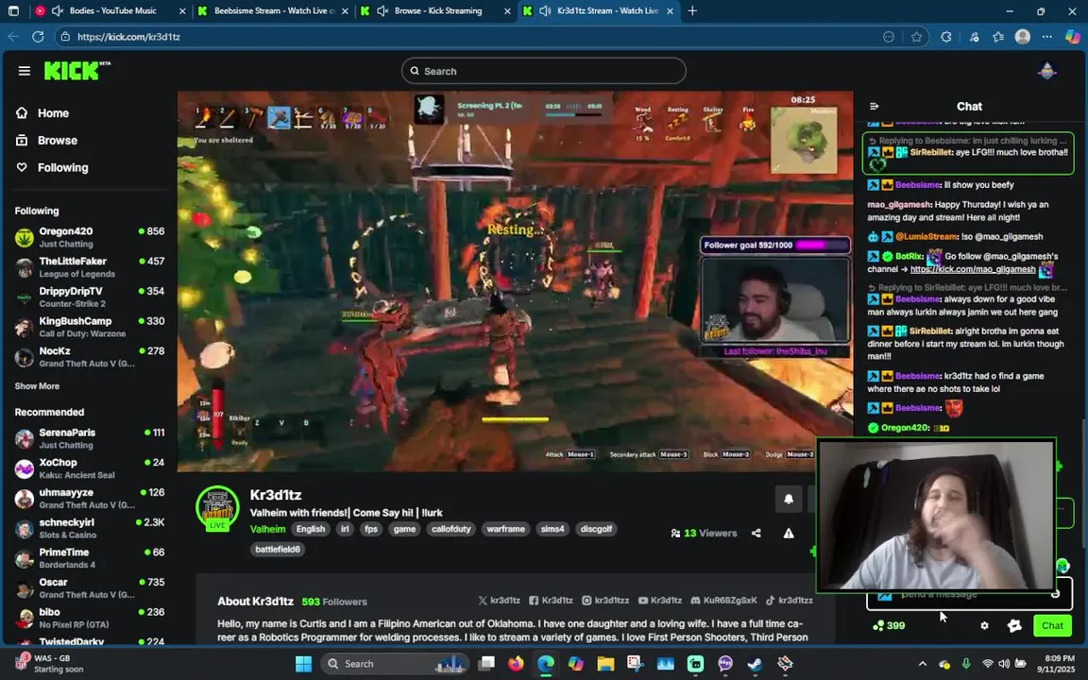Mute the Kr3d1tz Stream tab audio icon
This screenshot has height=680, width=1088.
coord(545,10)
